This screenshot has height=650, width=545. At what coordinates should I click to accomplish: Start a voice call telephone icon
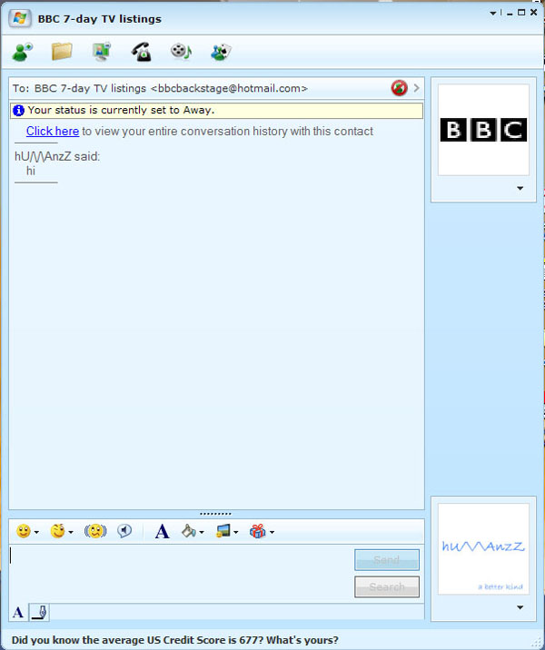[142, 53]
